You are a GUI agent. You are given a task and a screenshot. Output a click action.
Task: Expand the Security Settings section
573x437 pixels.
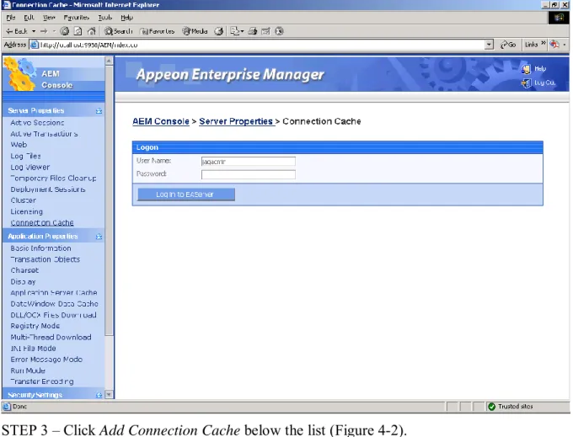pyautogui.click(x=99, y=395)
